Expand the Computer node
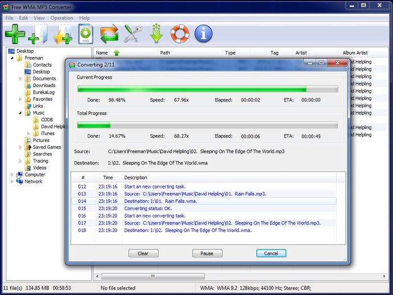The height and width of the screenshot is (295, 393). 12,175
